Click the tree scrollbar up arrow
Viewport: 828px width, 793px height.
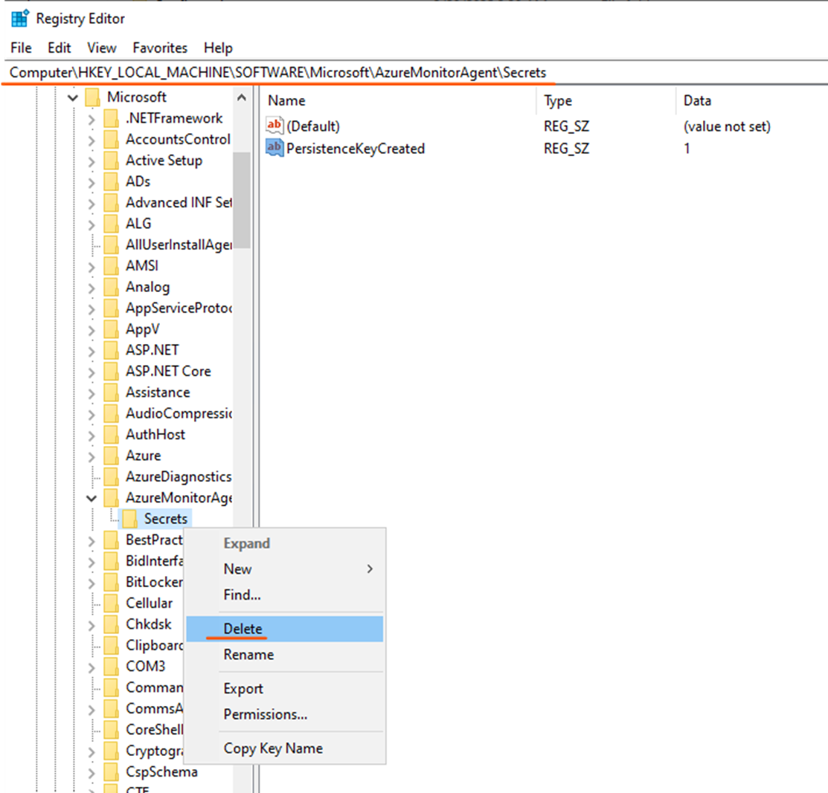coord(241,97)
